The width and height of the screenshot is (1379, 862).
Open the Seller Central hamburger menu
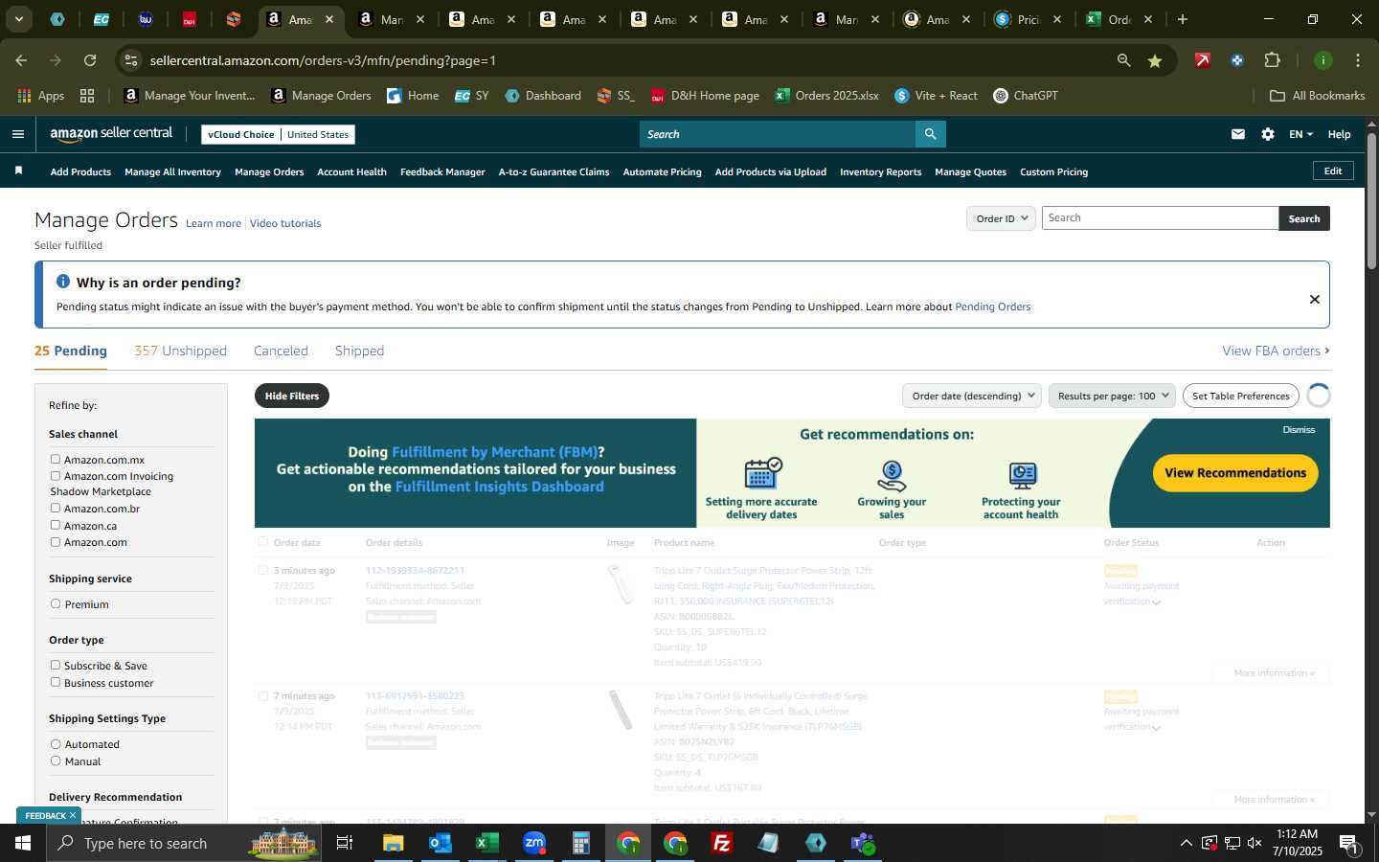(x=18, y=134)
